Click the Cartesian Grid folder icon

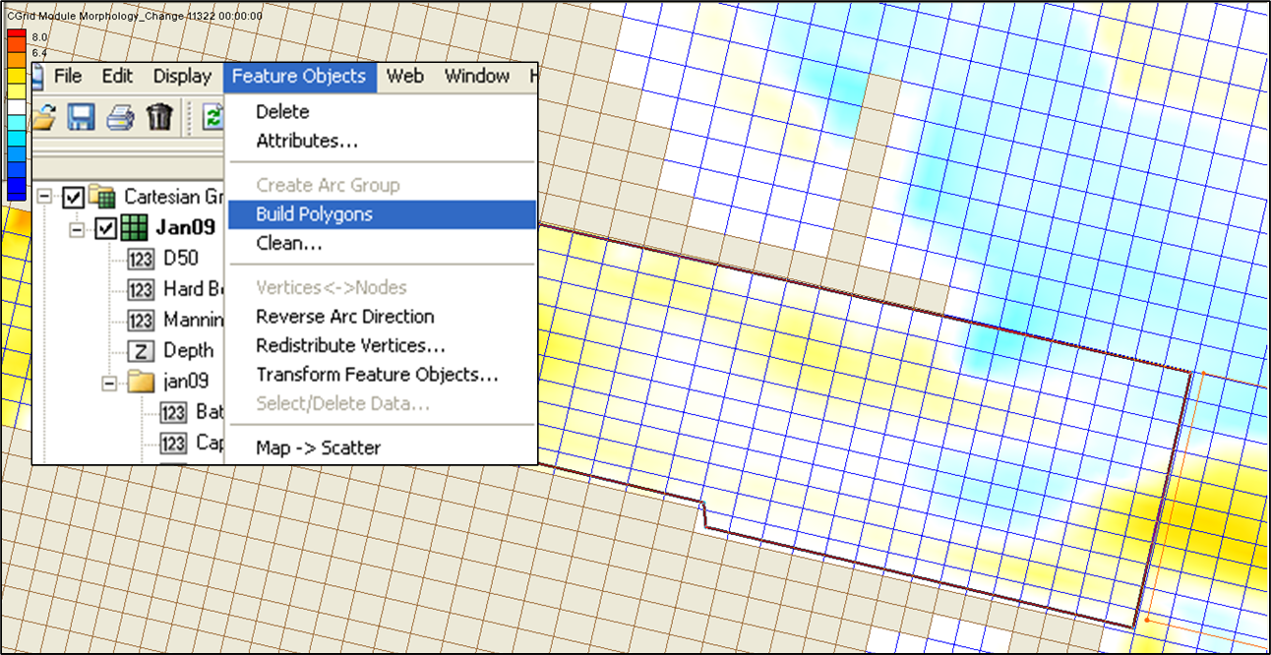tap(102, 198)
